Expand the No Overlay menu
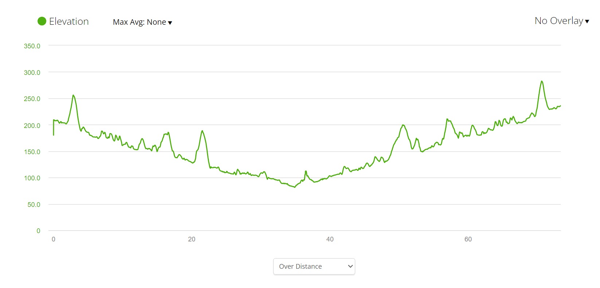600x288 pixels. tap(558, 21)
